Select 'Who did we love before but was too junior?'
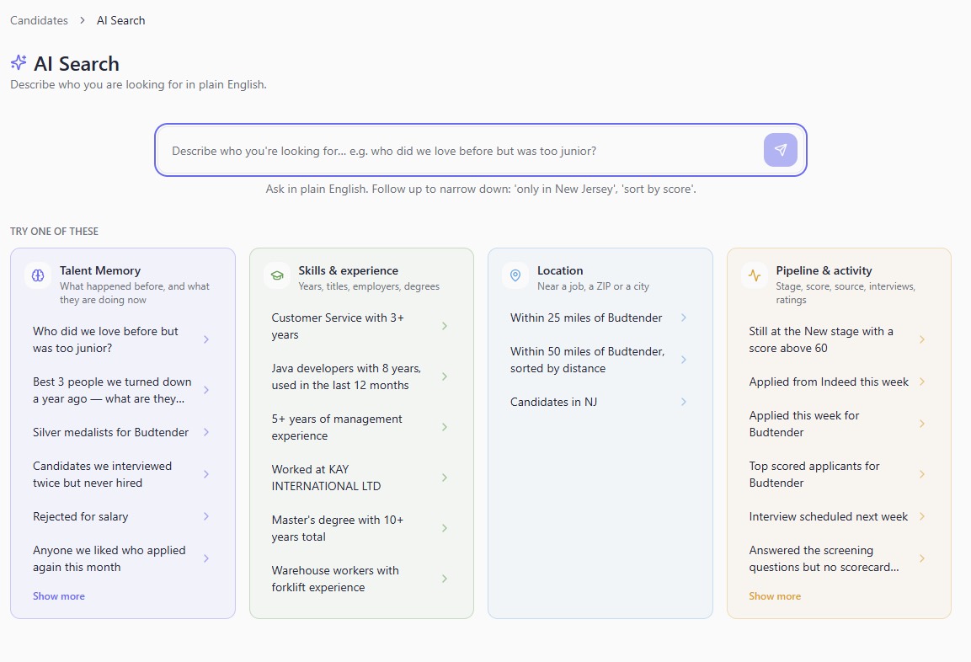This screenshot has height=662, width=971. click(122, 339)
